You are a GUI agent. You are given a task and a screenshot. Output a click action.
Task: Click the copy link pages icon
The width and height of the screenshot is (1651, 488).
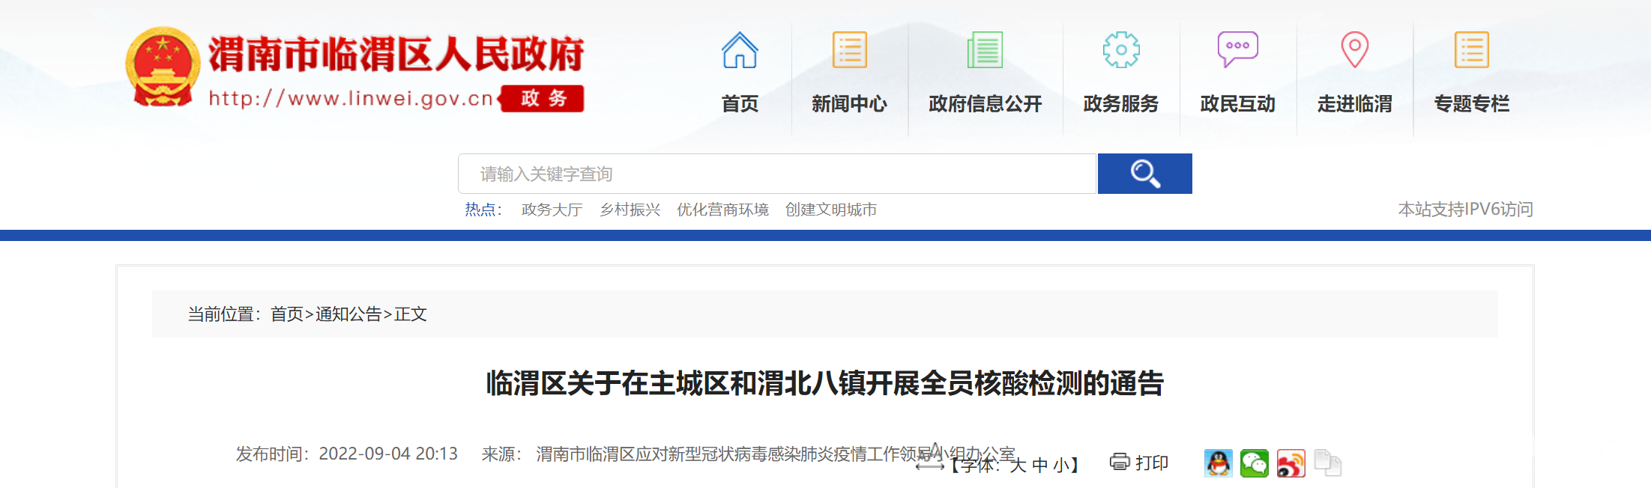pos(1327,463)
